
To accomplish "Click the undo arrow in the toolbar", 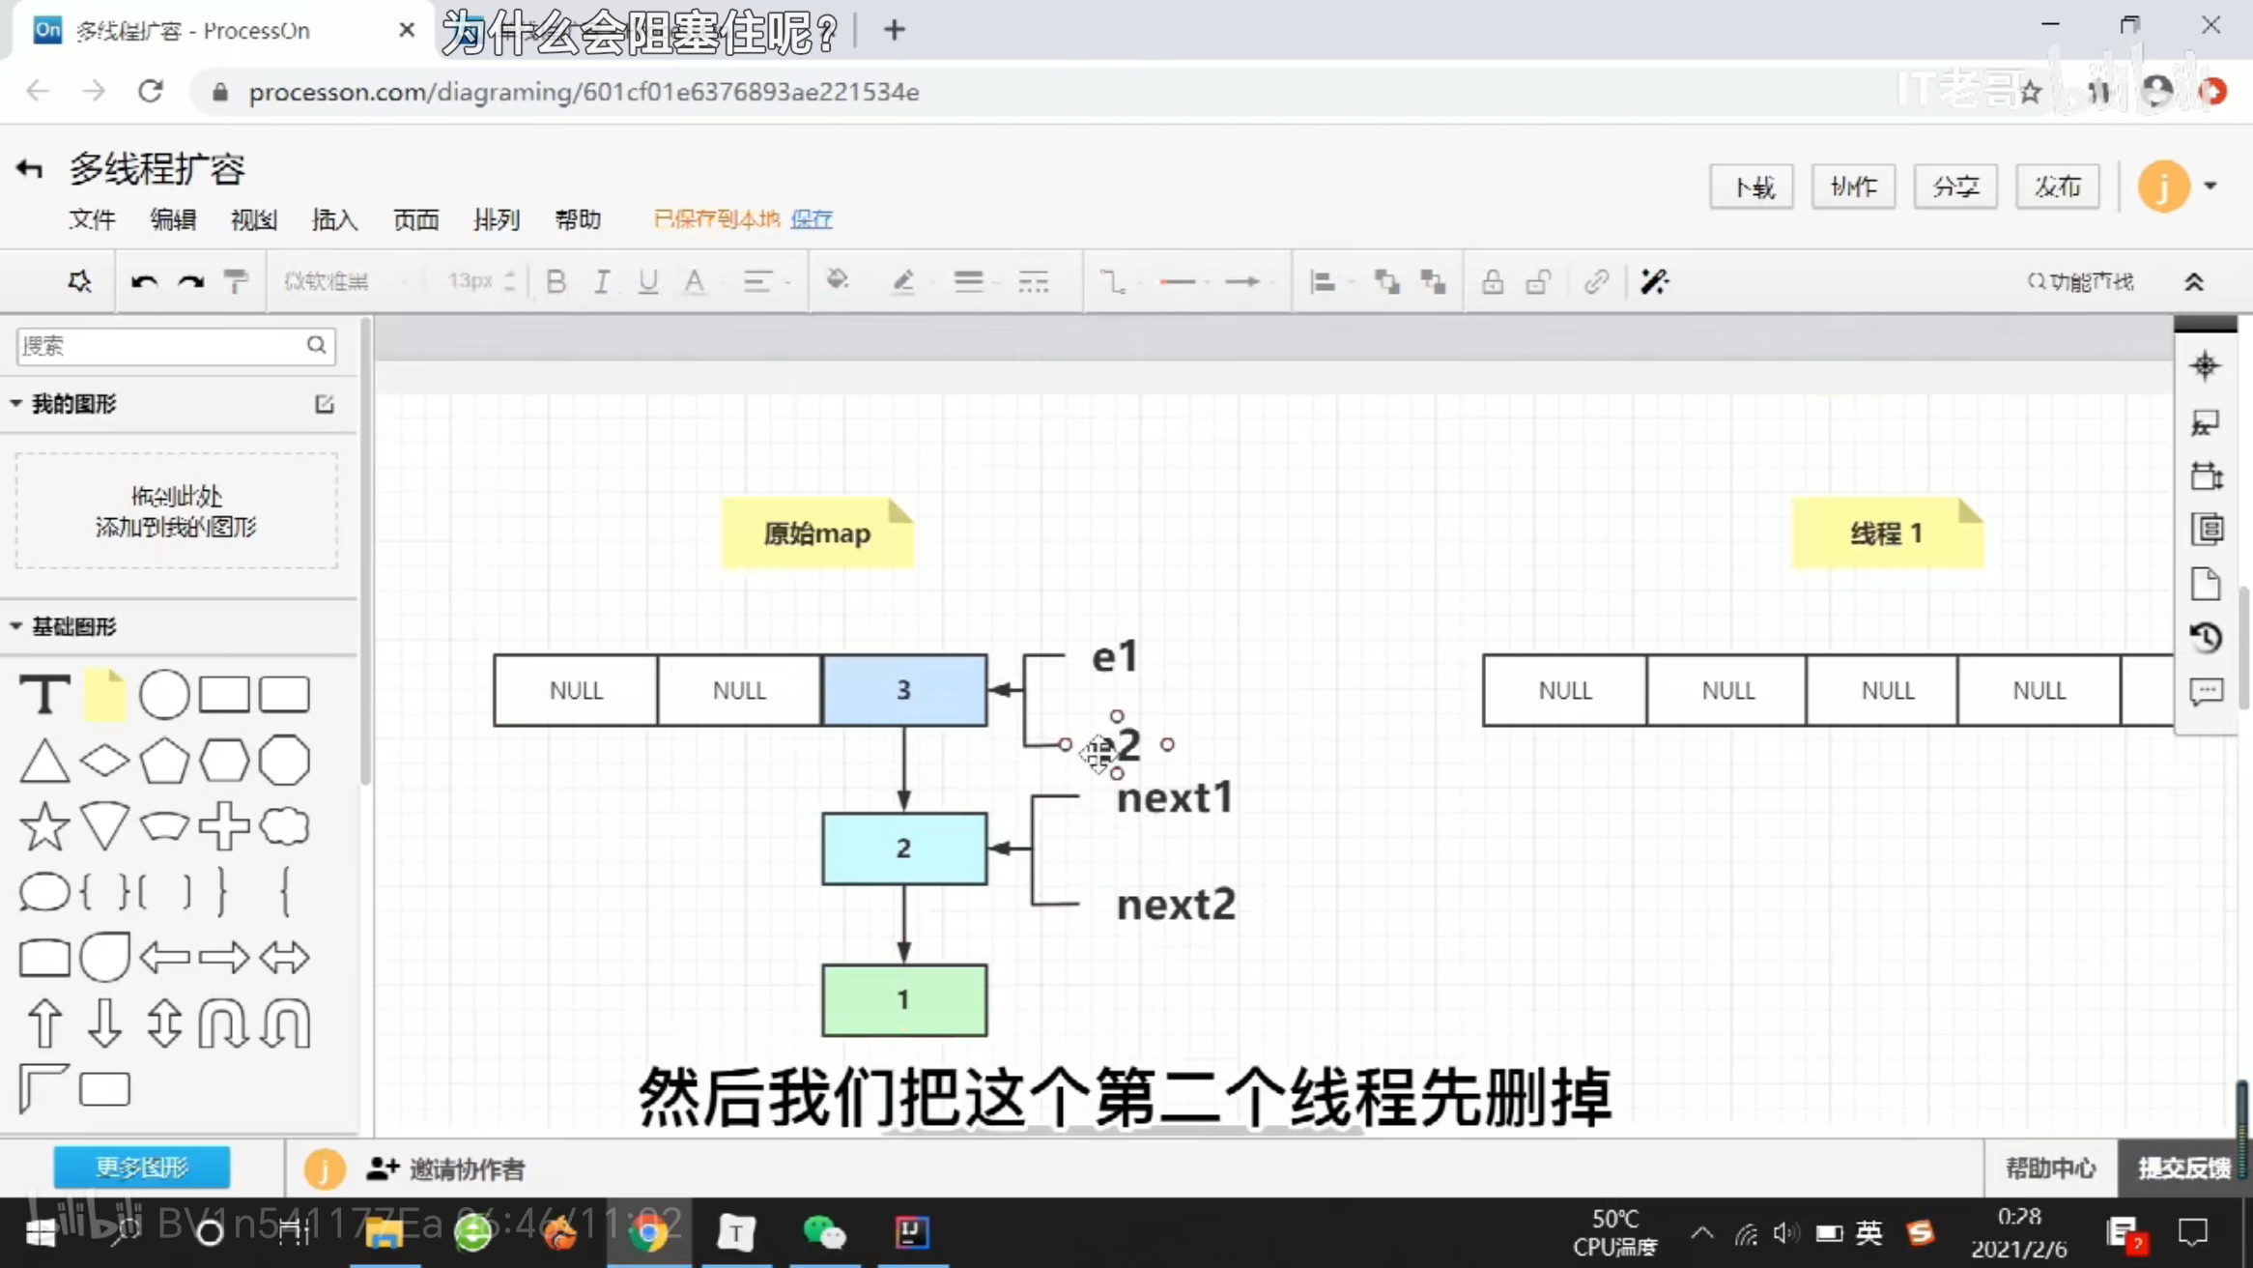I will (144, 281).
